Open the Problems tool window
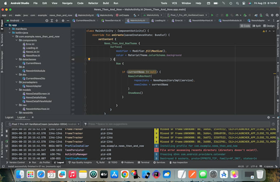 click(127, 162)
